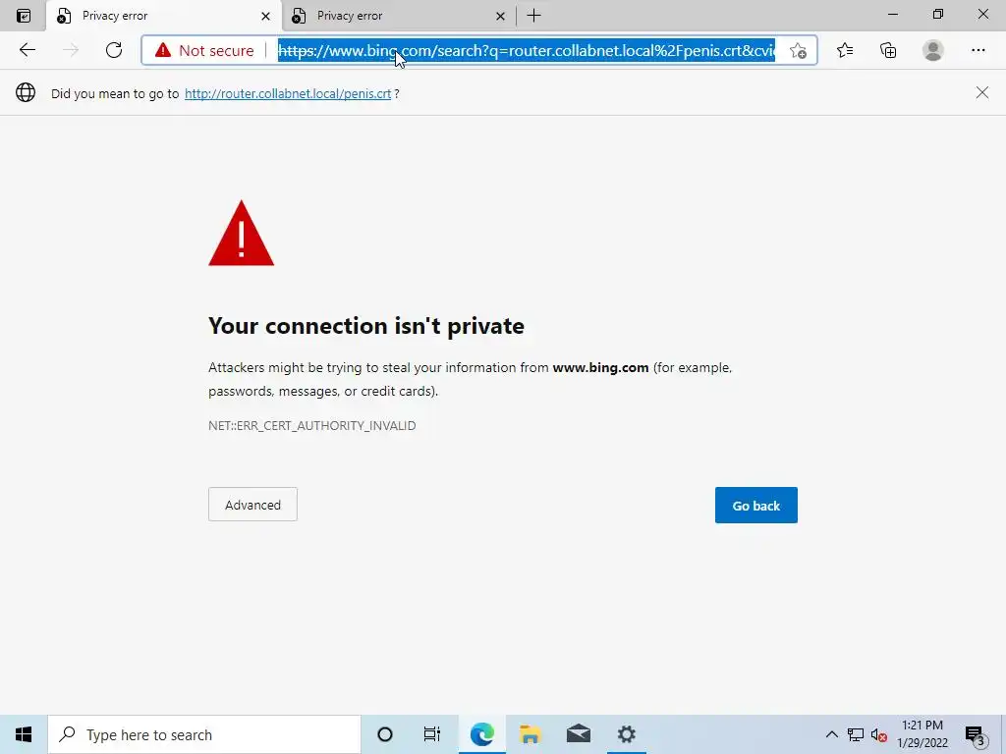The width and height of the screenshot is (1006, 754).
Task: Open the Mail app from taskbar
Action: [578, 734]
